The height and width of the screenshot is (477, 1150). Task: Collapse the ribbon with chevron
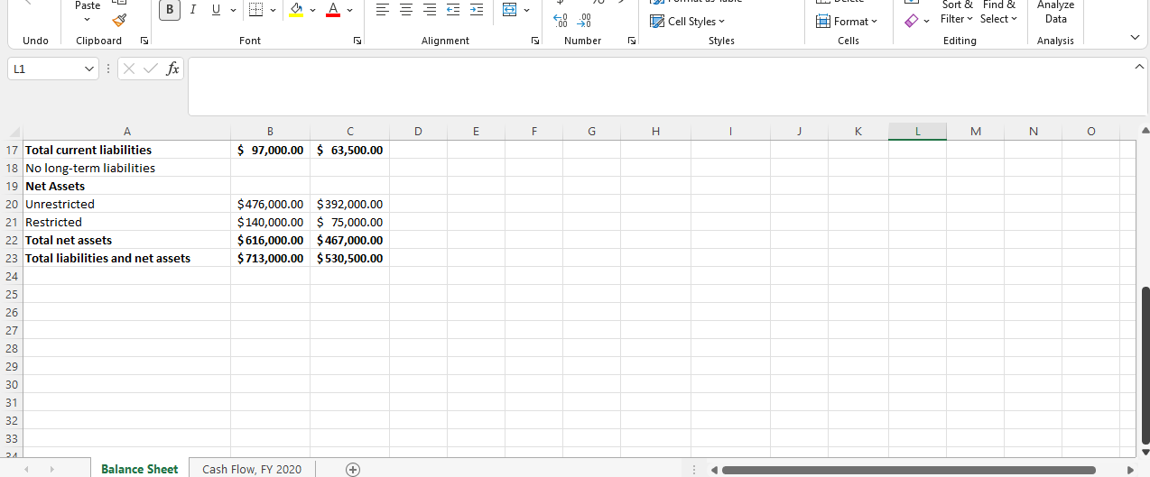tap(1135, 38)
